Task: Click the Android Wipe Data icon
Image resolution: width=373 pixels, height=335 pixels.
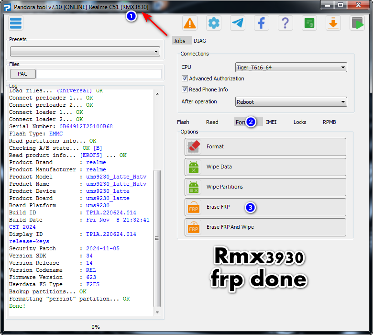Action: point(194,167)
